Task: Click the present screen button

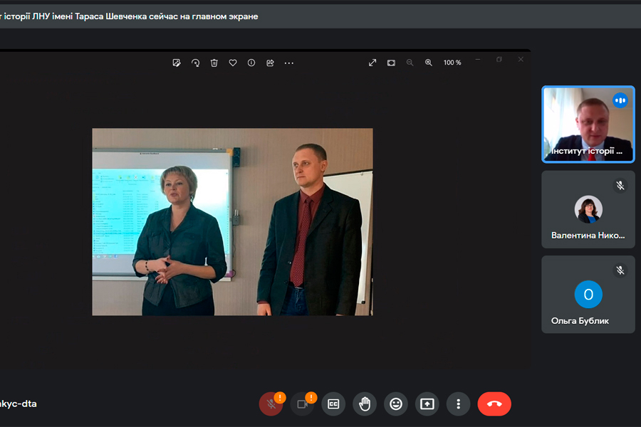Action: pyautogui.click(x=427, y=404)
